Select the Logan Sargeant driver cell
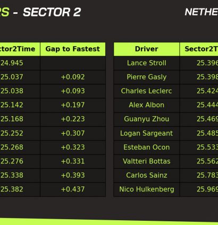Viewport: 218px width, 225px height. [x=146, y=133]
